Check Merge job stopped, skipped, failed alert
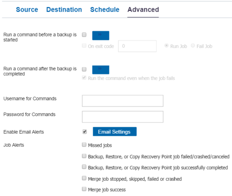Image resolution: width=232 pixels, height=196 pixels. coord(84,178)
